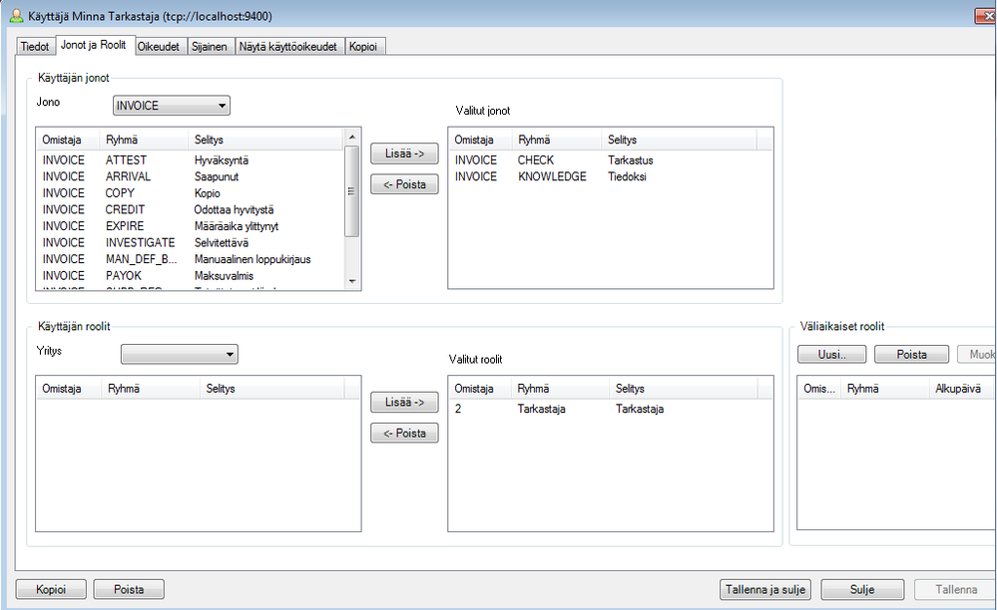Sort Valitut jonot by Ryhmä header
Image resolution: width=997 pixels, height=610 pixels.
tap(557, 141)
